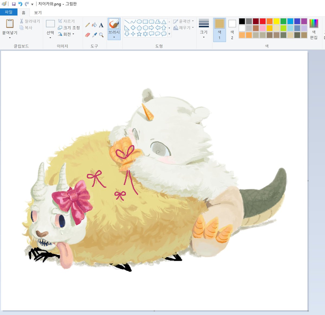Pick the purple color swatch
Viewport: 325px width, 315px height.
click(304, 21)
